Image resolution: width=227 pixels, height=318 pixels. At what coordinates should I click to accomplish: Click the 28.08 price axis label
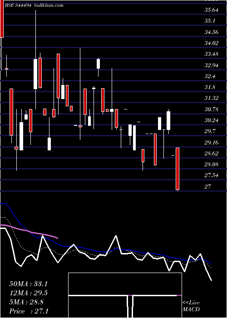coord(212,164)
